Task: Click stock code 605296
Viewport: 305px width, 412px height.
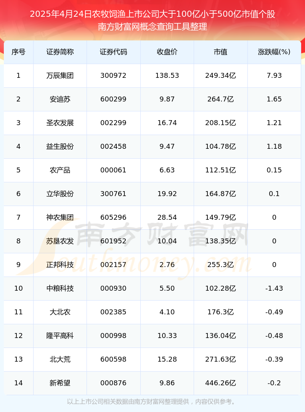Action: tap(114, 217)
